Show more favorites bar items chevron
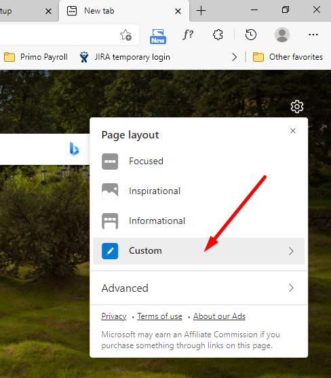Screen dimensions: 331x378 pos(234,57)
